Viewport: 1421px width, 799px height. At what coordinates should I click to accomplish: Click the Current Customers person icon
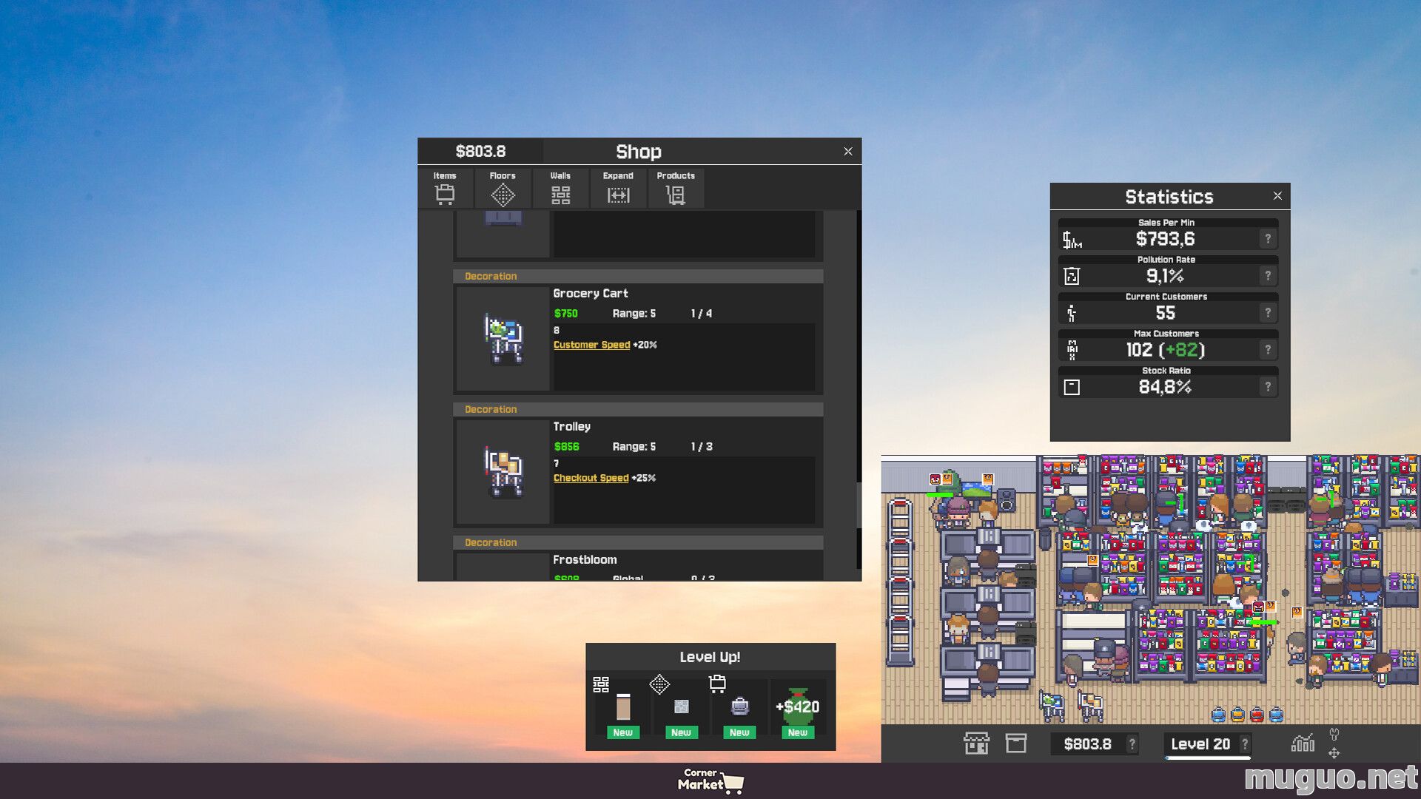1072,313
